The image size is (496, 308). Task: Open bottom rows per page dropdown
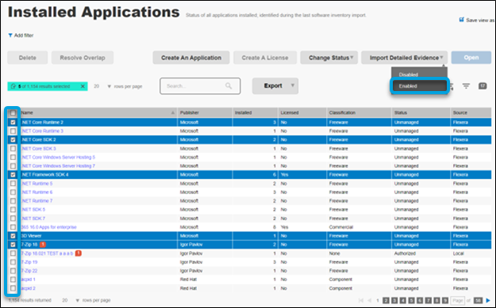(x=78, y=300)
